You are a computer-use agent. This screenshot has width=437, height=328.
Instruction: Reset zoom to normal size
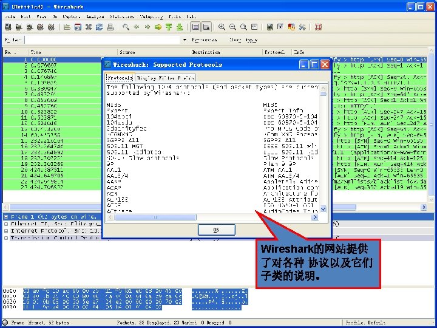pos(243,27)
